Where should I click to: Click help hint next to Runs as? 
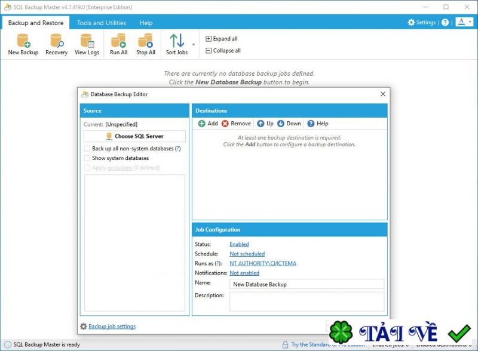[217, 264]
